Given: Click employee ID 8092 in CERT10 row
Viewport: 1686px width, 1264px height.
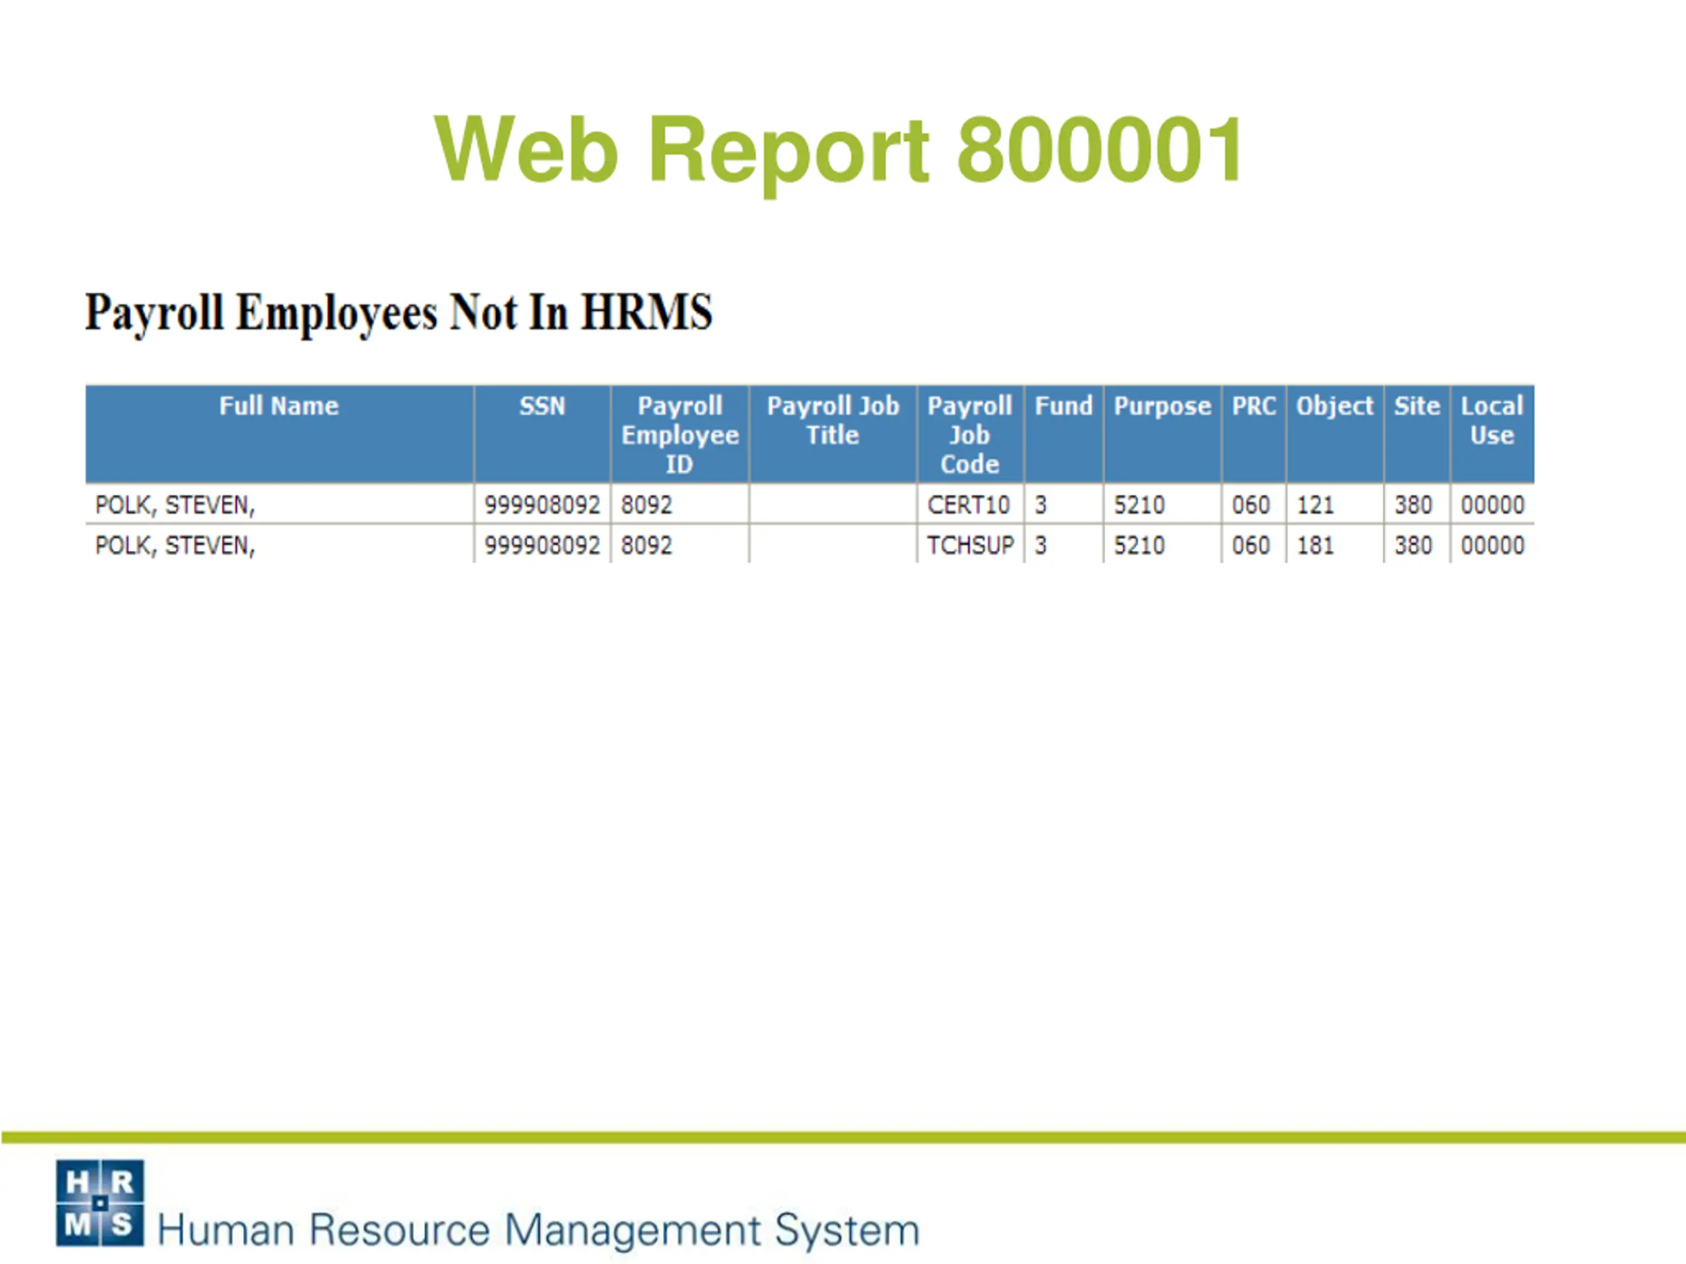Looking at the screenshot, I should pyautogui.click(x=646, y=504).
